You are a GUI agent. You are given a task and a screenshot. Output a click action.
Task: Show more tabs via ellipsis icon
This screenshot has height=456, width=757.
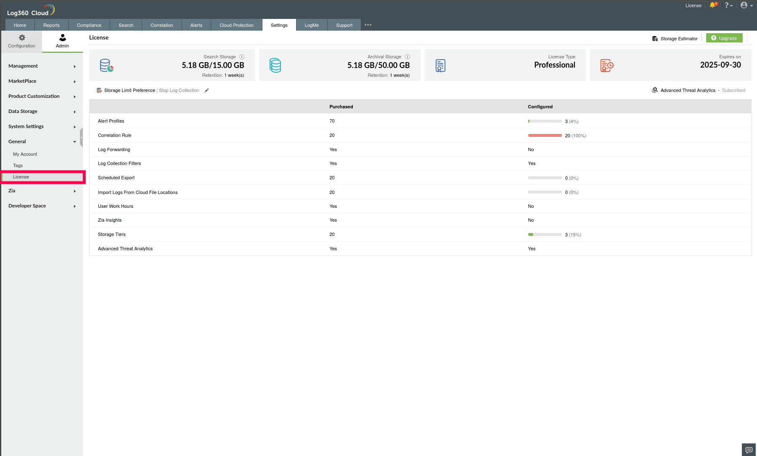click(368, 25)
